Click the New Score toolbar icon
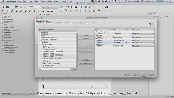174x98 pixels. point(3,7)
